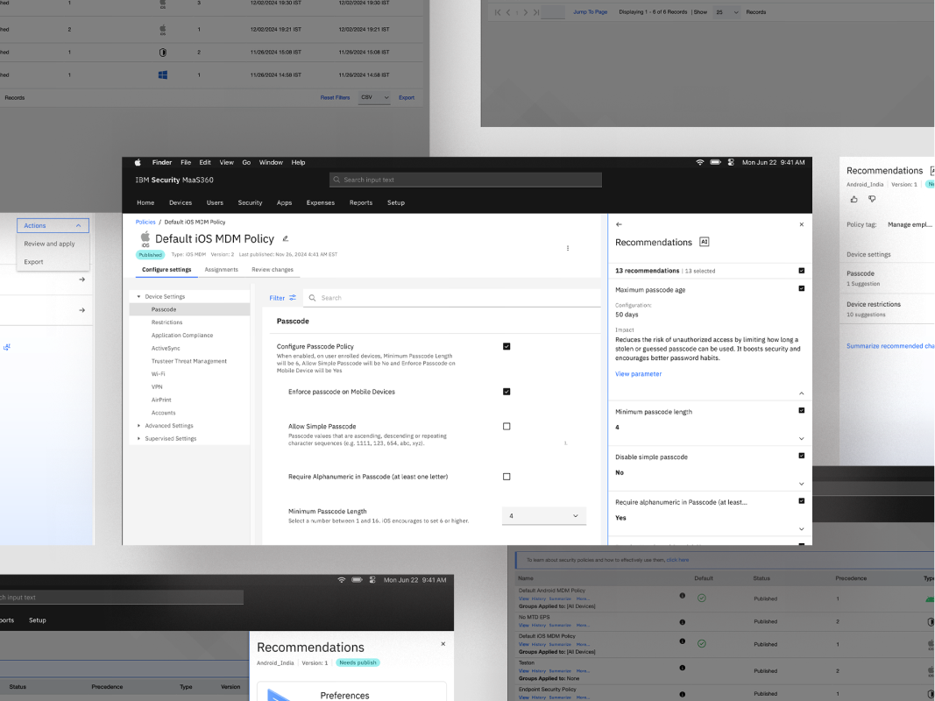This screenshot has width=935, height=701.
Task: Open the Apple menu in menu bar
Action: click(138, 162)
